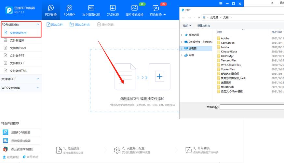Click the document icon in drop zone
284x163 pixels.
125,76
